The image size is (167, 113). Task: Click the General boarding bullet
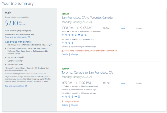15,61
